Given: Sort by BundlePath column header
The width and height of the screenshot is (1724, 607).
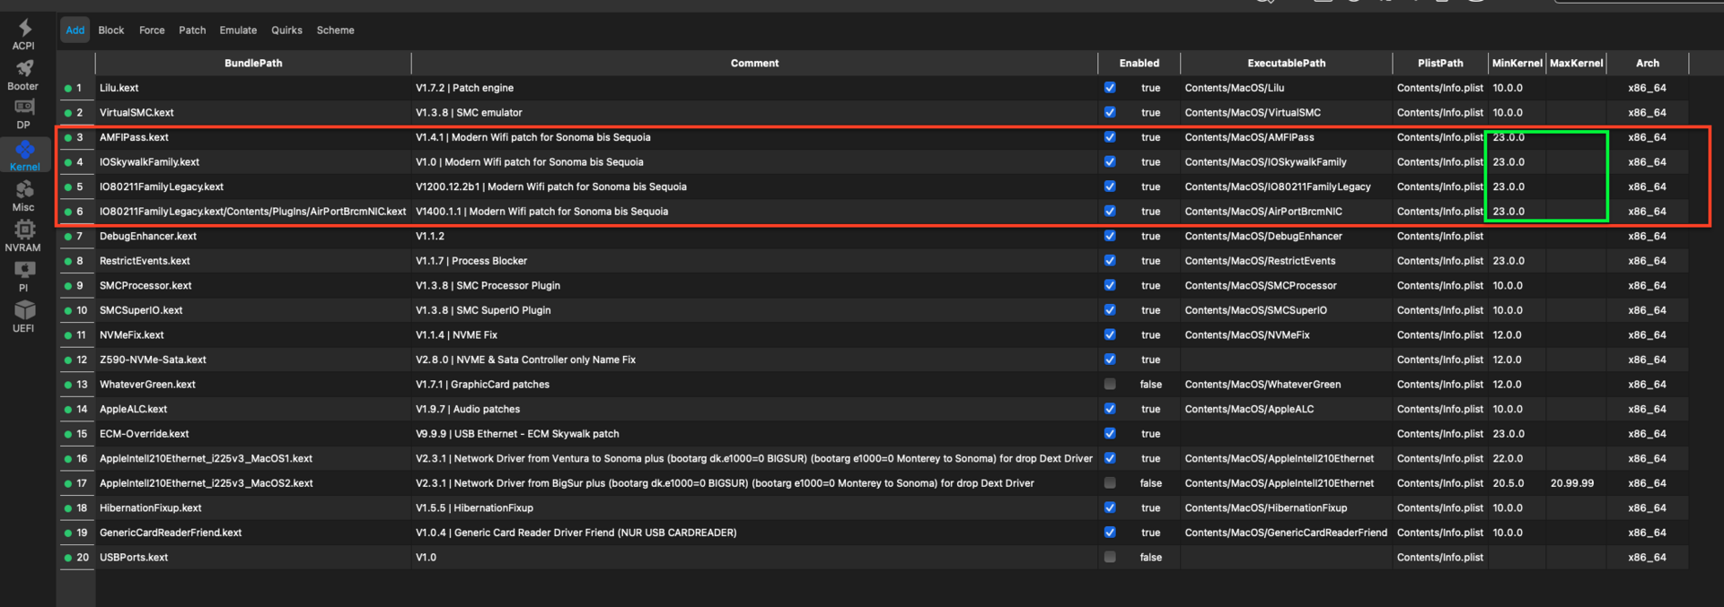Looking at the screenshot, I should [x=253, y=64].
